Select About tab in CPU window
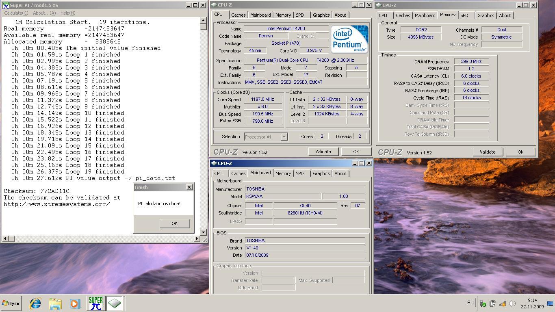This screenshot has width=555, height=312. tap(340, 15)
